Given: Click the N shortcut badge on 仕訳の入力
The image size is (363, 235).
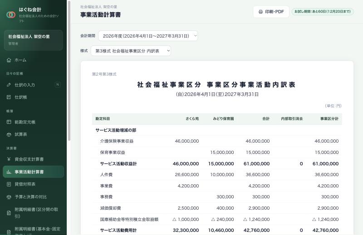Looking at the screenshot, I should point(58,85).
